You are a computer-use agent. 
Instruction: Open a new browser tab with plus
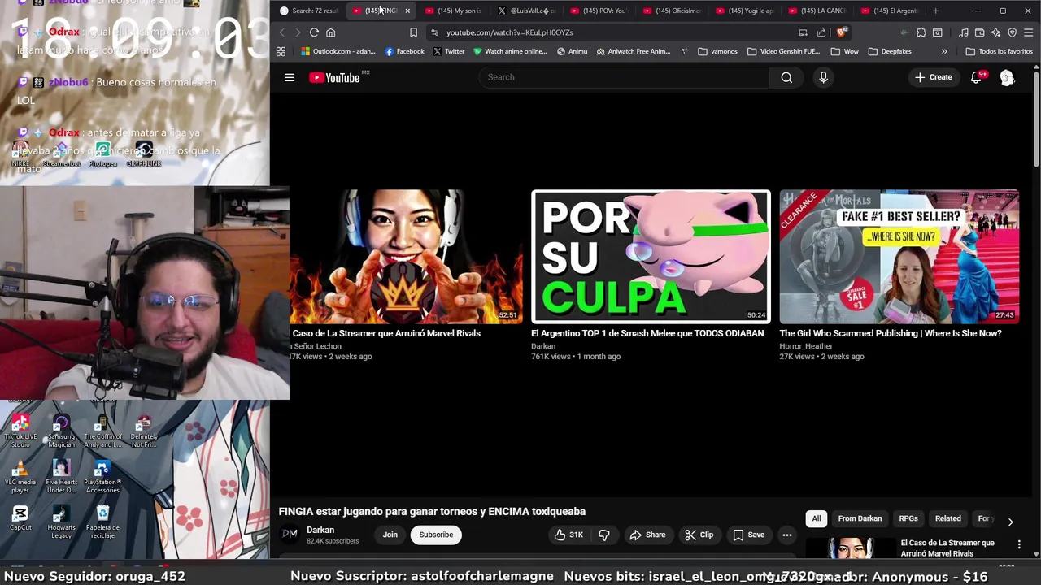click(935, 11)
